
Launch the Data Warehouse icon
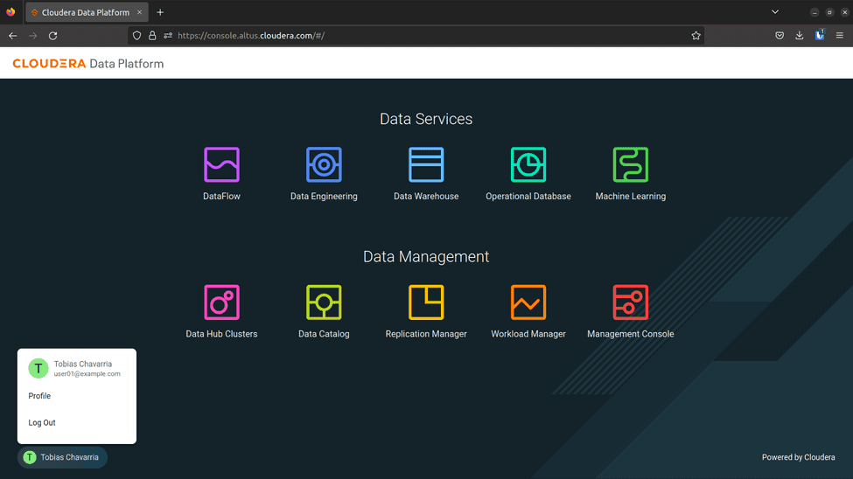[426, 164]
